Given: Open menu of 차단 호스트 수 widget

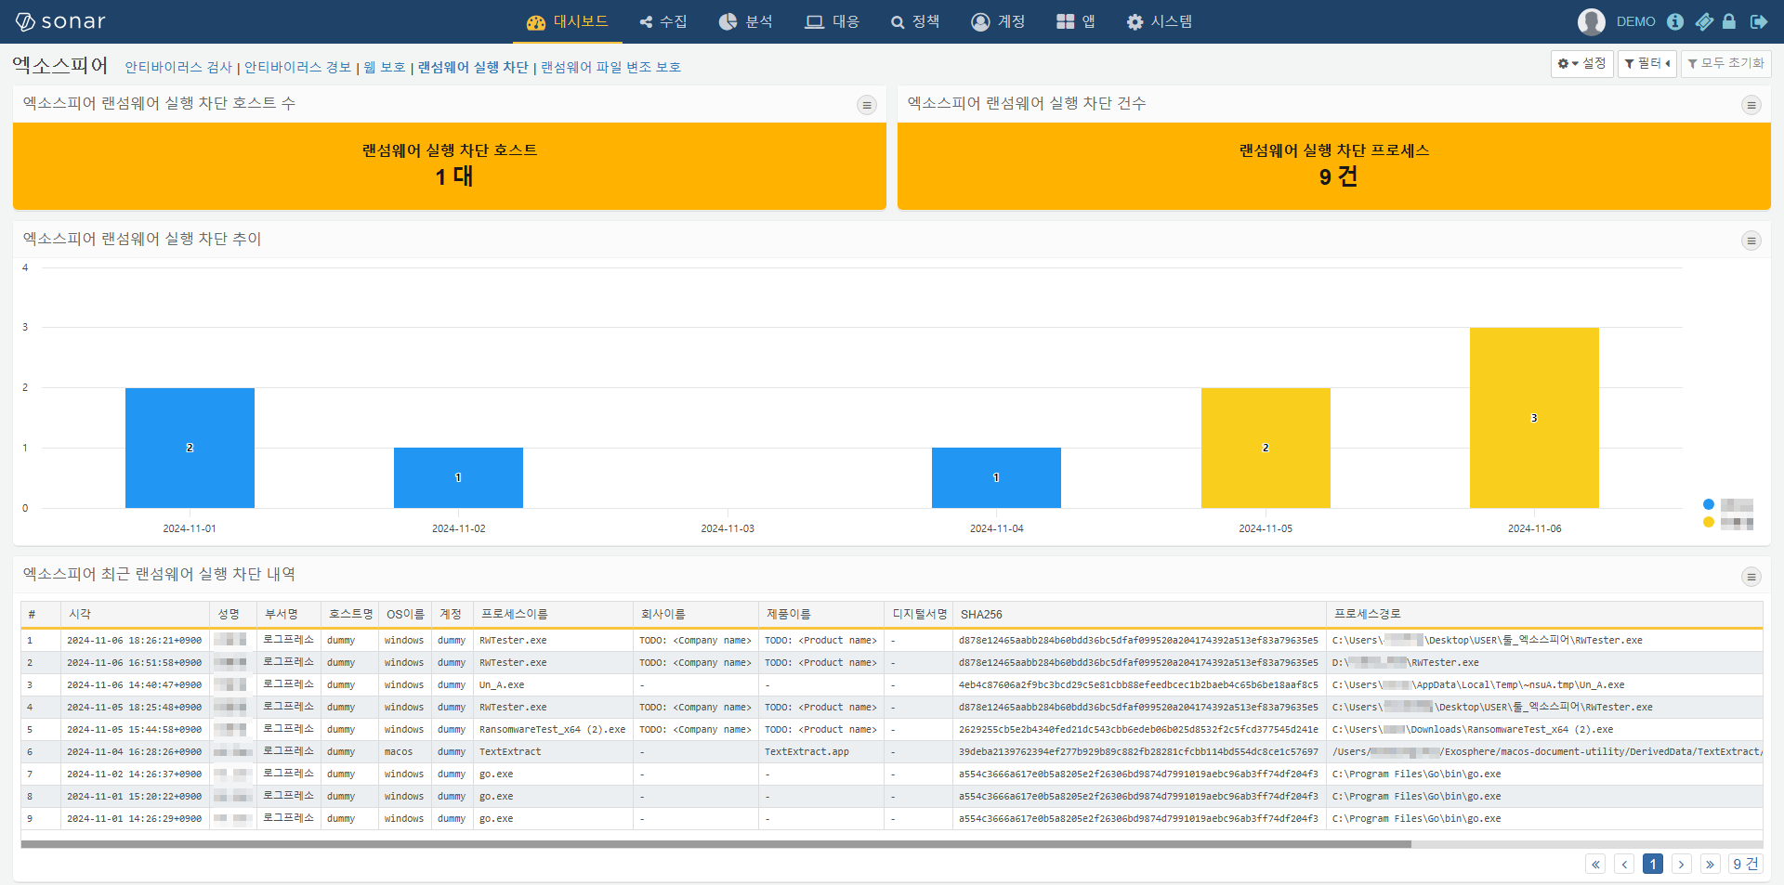Looking at the screenshot, I should [x=867, y=105].
